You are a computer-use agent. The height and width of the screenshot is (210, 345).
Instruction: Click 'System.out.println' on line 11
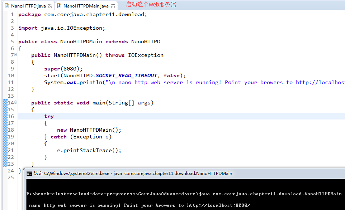pyautogui.click(x=73, y=83)
